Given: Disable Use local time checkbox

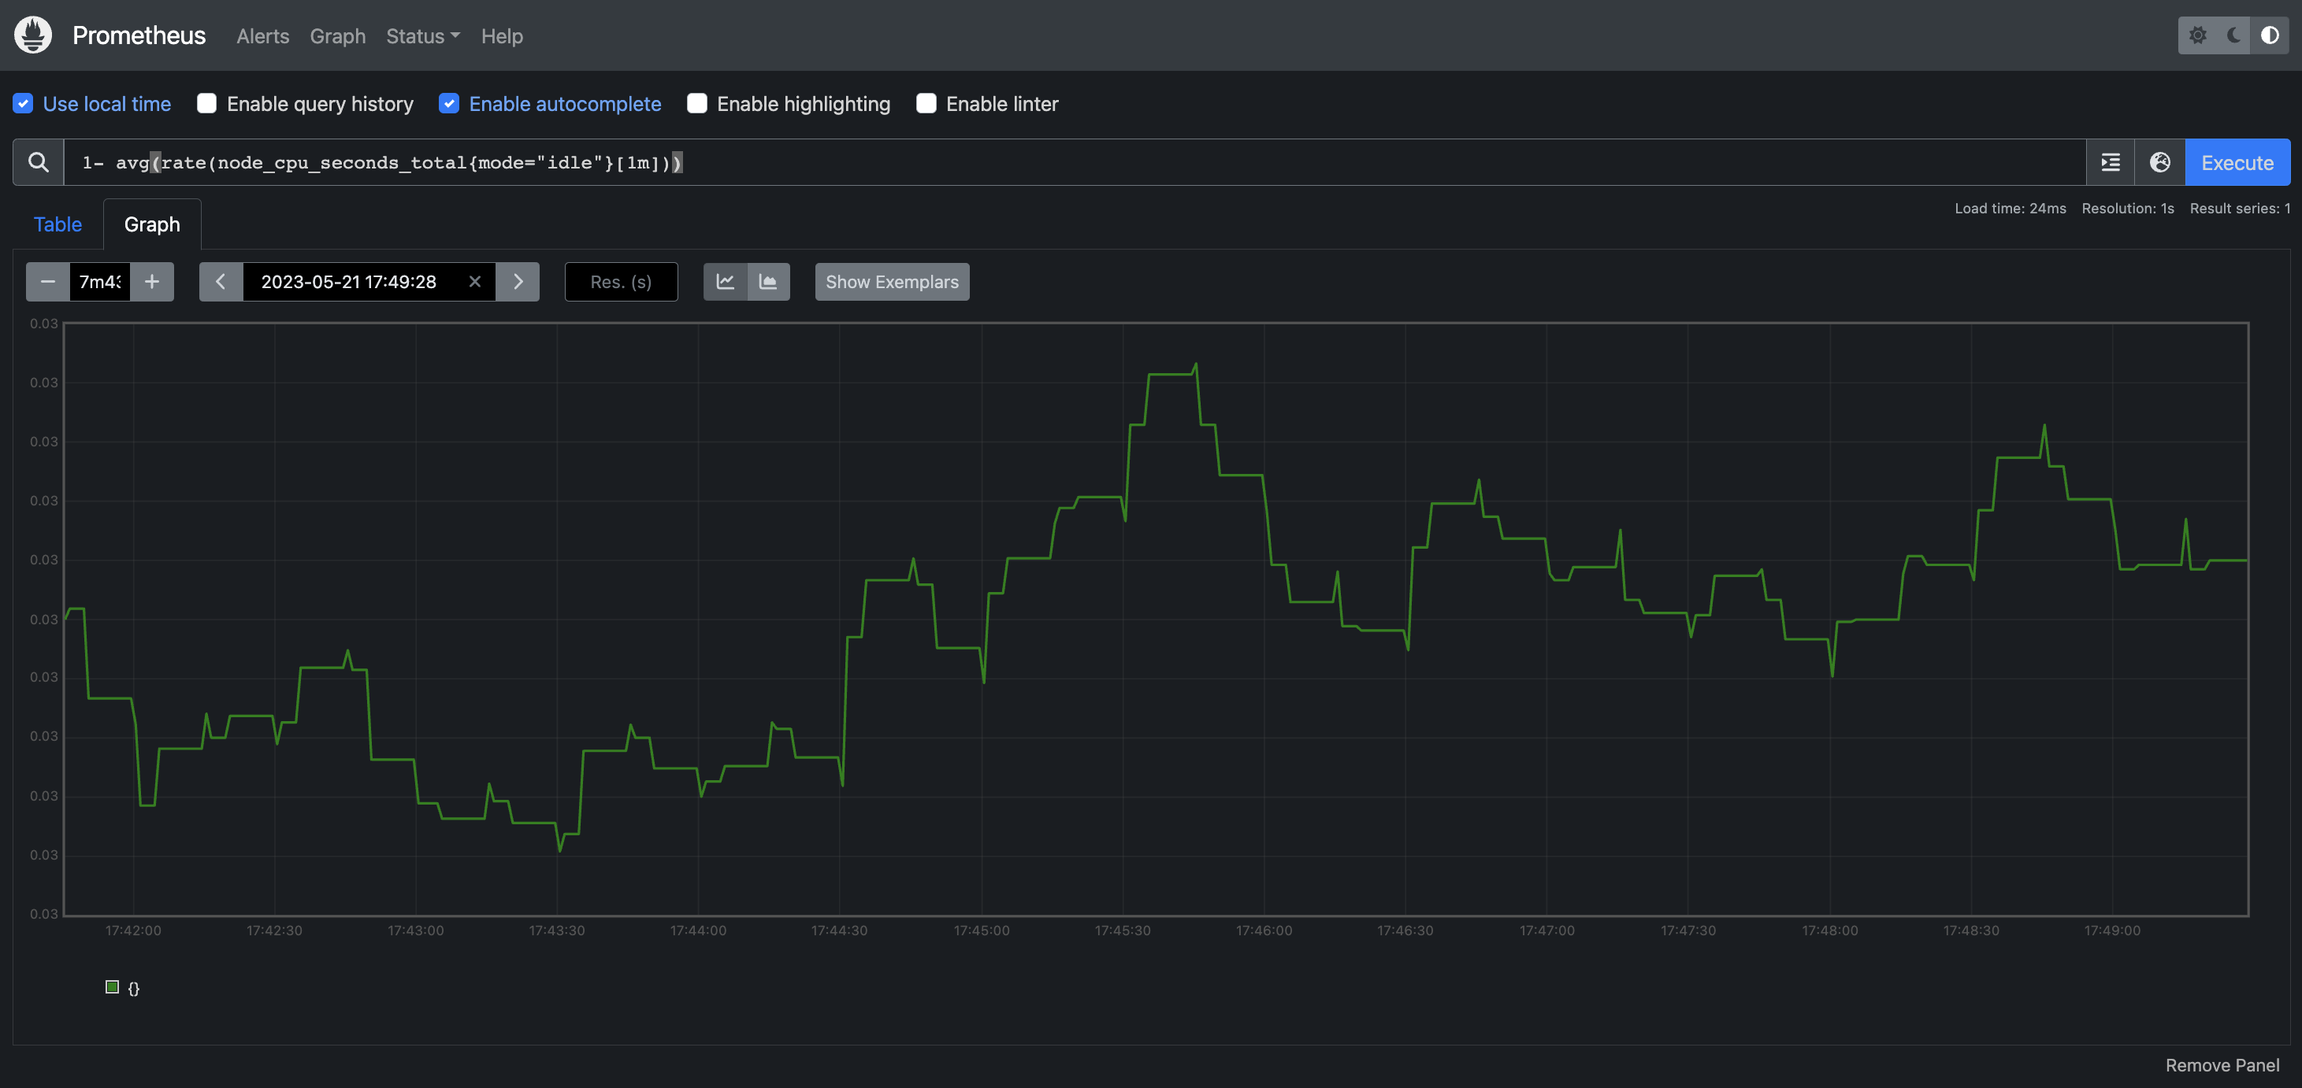Looking at the screenshot, I should click(23, 104).
